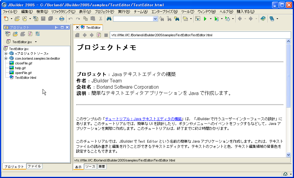Switch to the ソース tab

click(90, 167)
